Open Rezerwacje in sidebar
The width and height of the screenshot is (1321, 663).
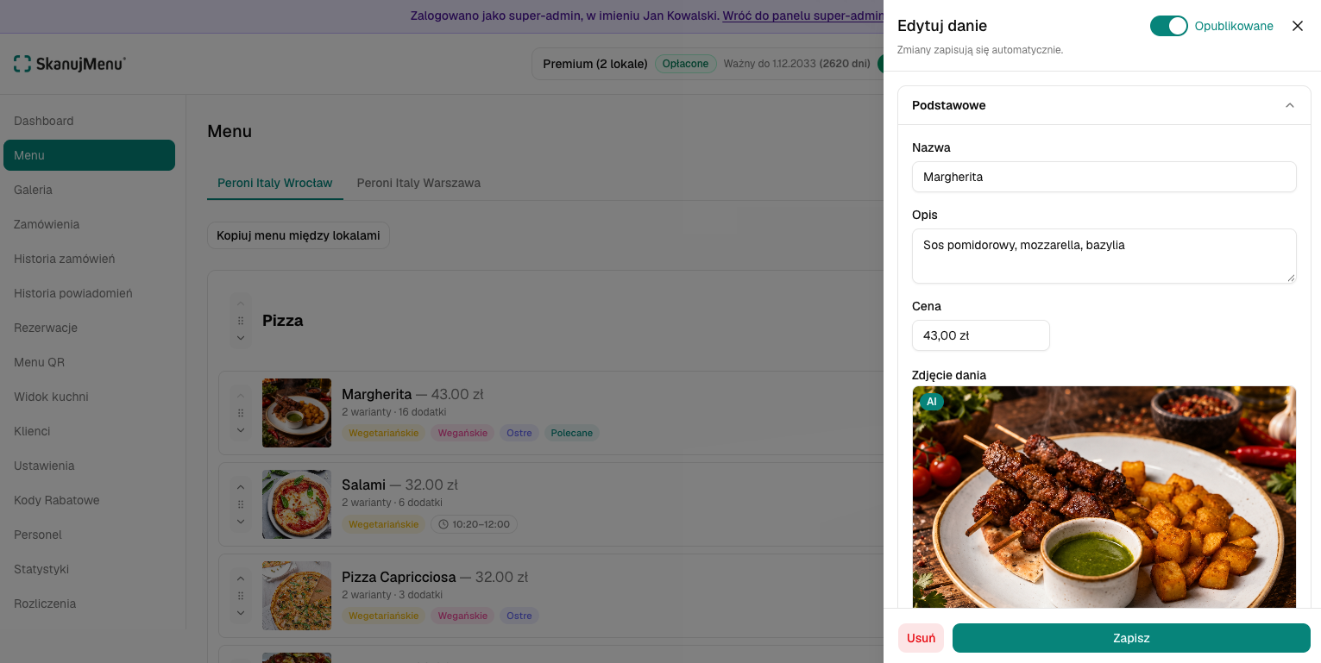(x=89, y=328)
